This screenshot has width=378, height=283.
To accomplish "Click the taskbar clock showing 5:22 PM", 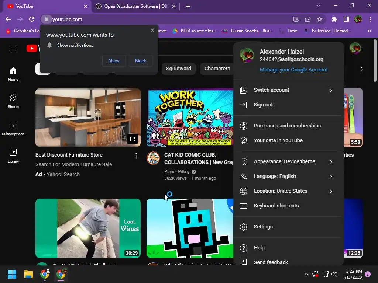I will pos(353,274).
